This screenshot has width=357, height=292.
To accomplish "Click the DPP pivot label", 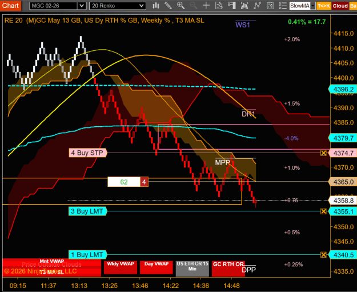I will pyautogui.click(x=248, y=270).
